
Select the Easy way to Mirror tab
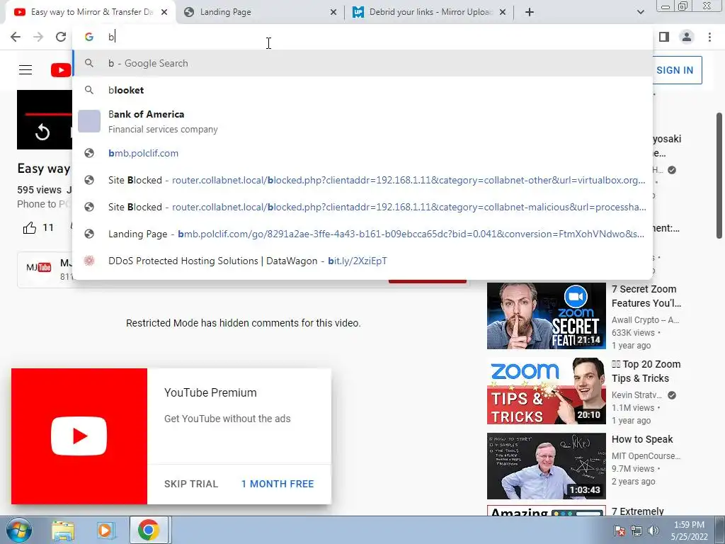[x=91, y=12]
